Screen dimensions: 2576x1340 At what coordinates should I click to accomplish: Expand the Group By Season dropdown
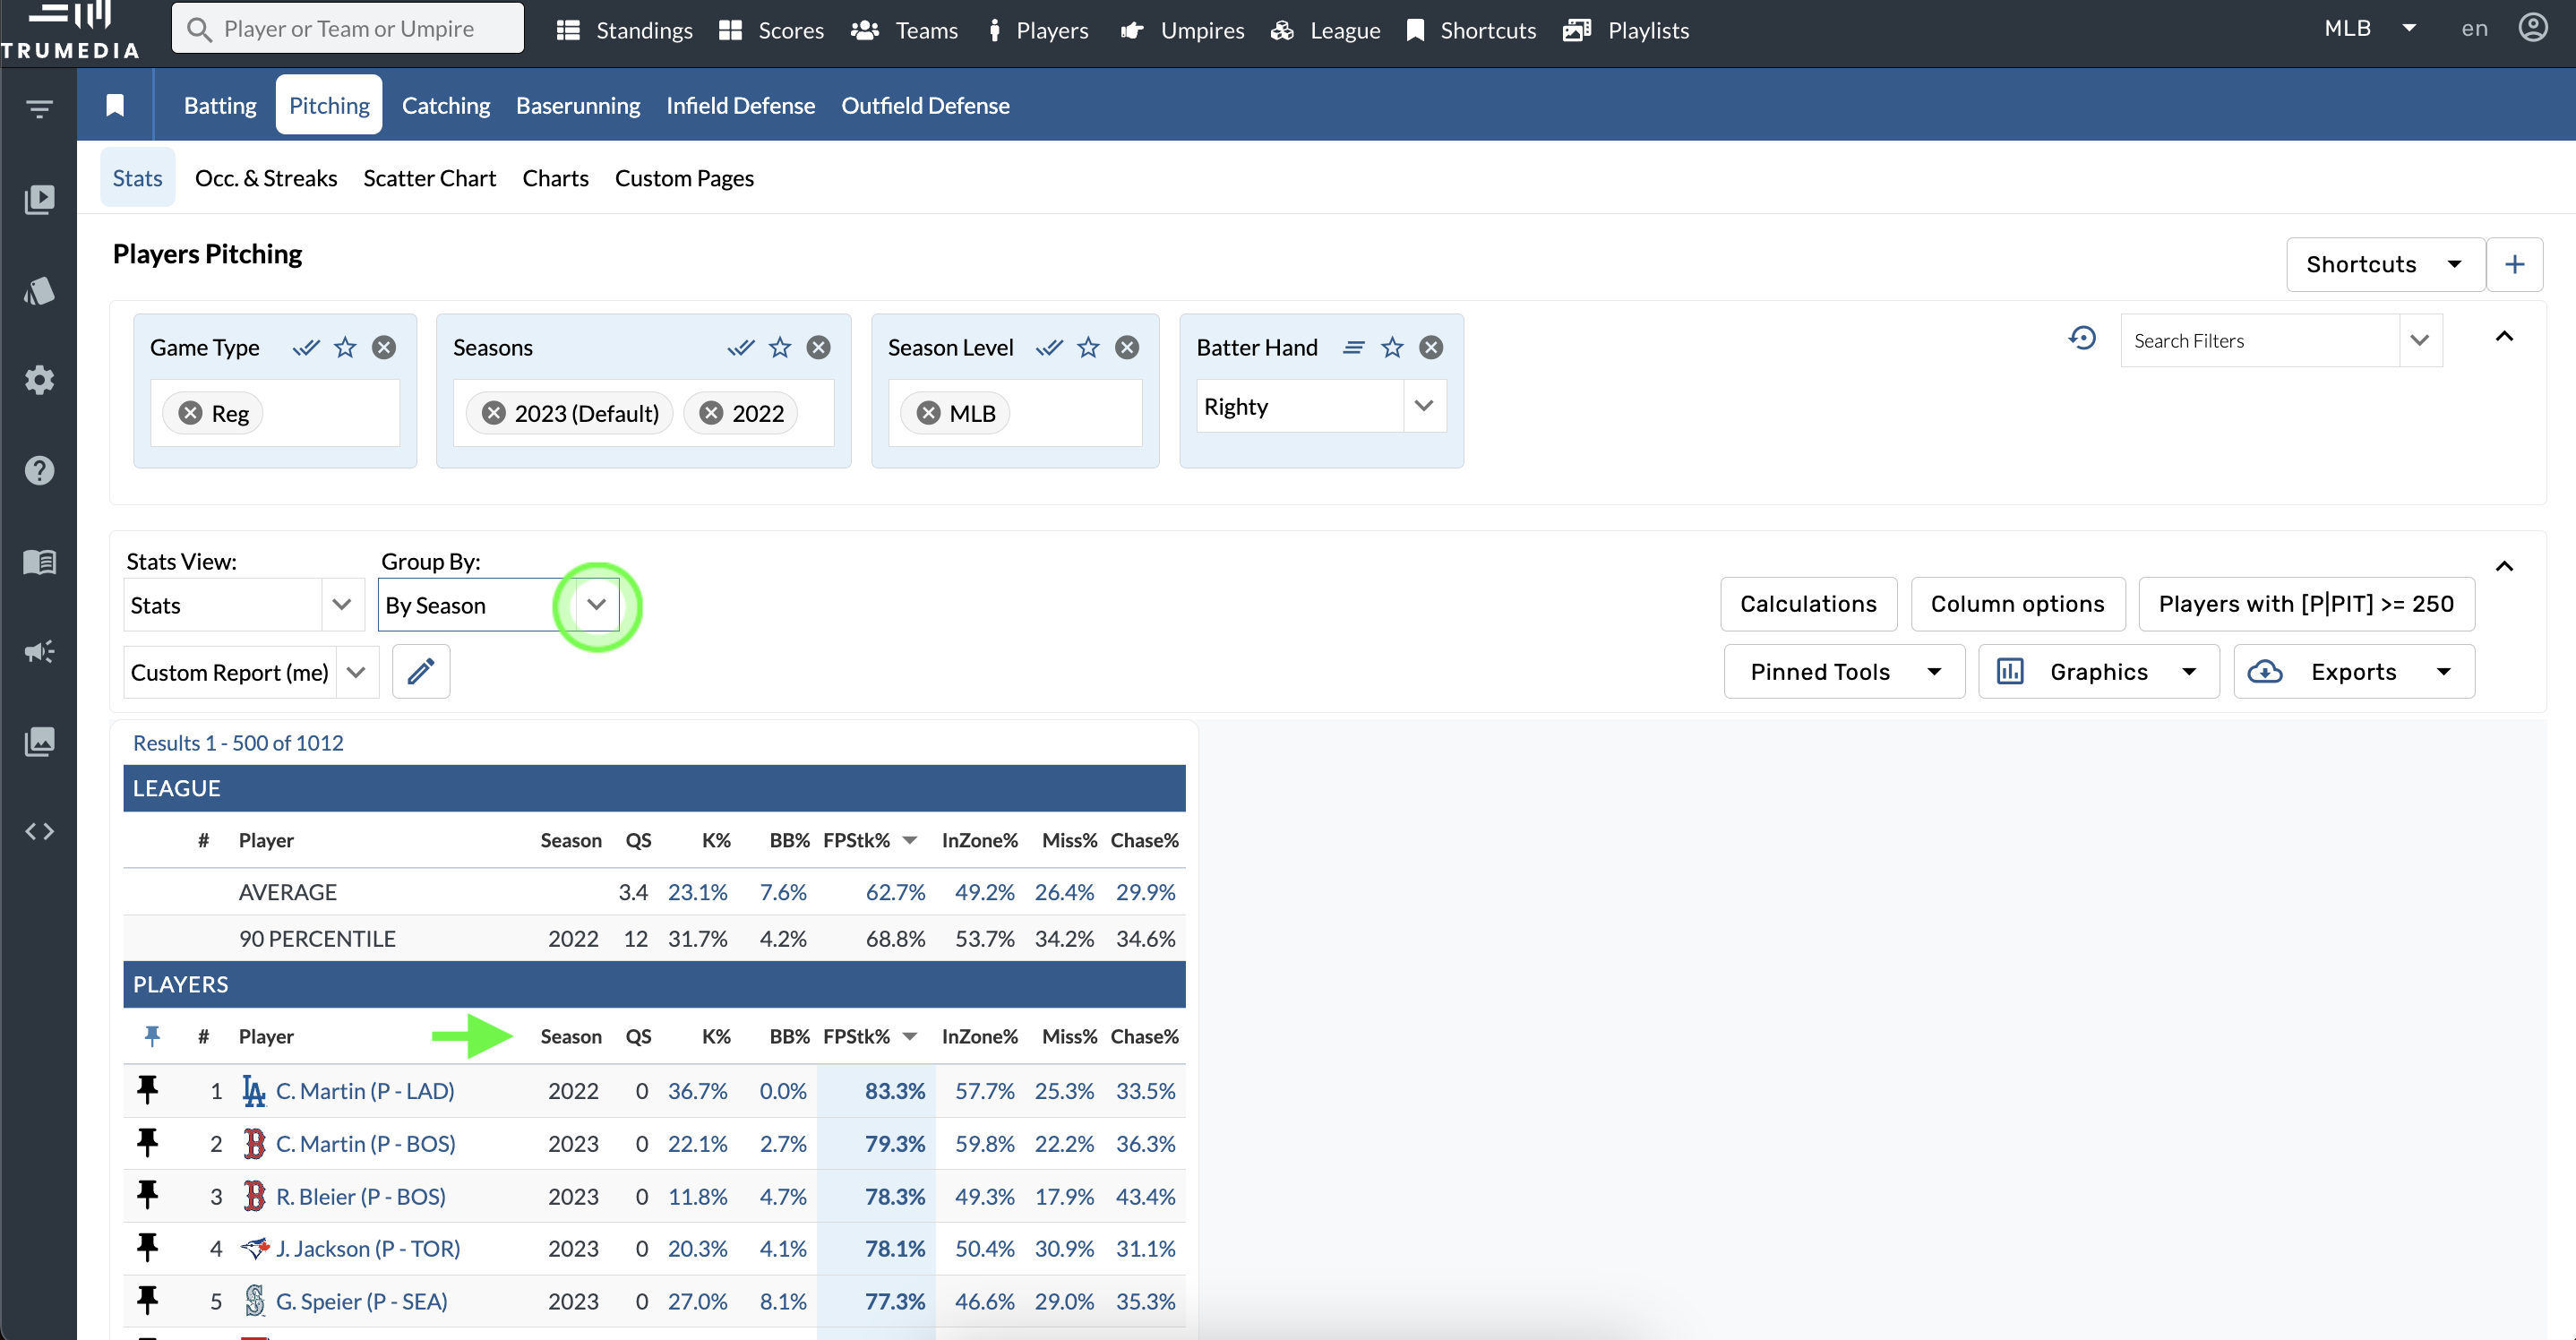pyautogui.click(x=597, y=605)
